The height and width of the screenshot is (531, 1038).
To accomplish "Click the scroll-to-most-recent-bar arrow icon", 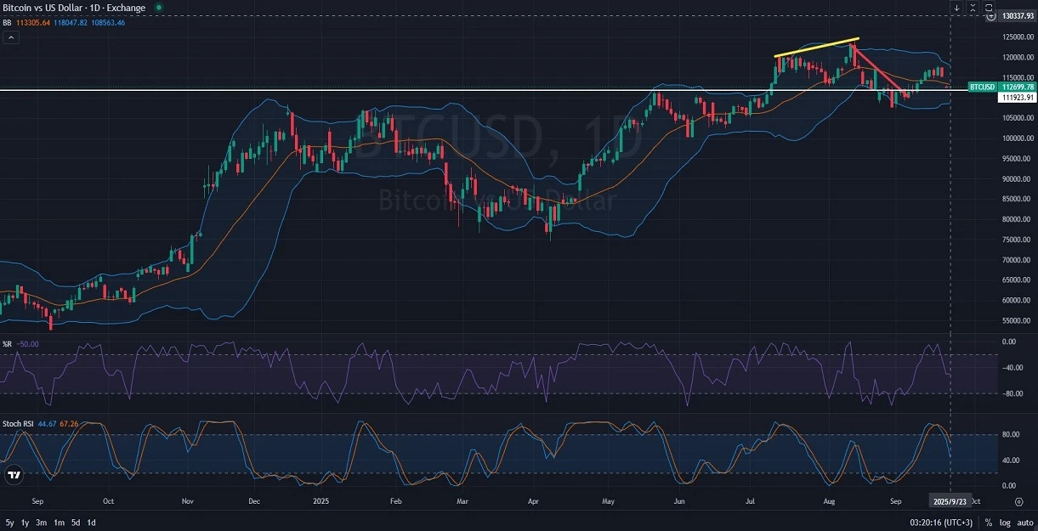I will (x=957, y=8).
